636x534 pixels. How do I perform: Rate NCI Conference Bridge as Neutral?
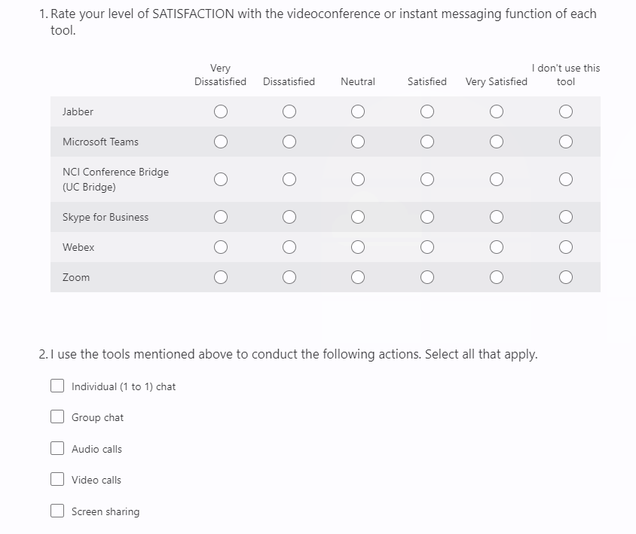(358, 179)
